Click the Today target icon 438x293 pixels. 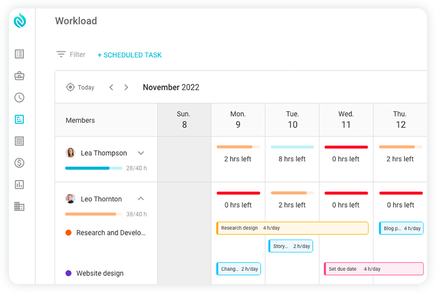tap(71, 87)
